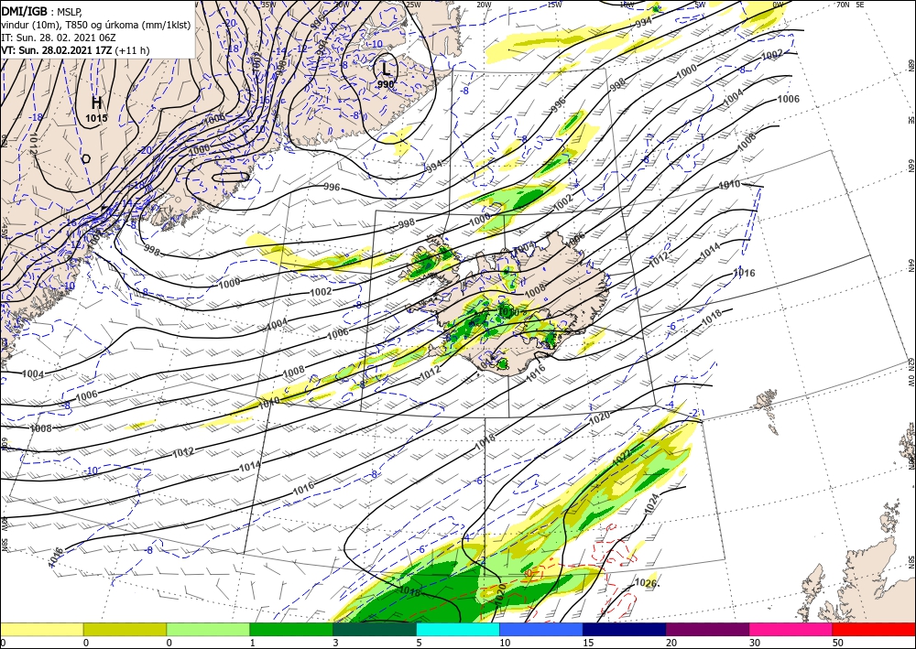This screenshot has width=916, height=649.
Task: Select the medium green 1–3 mm legend swatch
Action: coord(291,629)
